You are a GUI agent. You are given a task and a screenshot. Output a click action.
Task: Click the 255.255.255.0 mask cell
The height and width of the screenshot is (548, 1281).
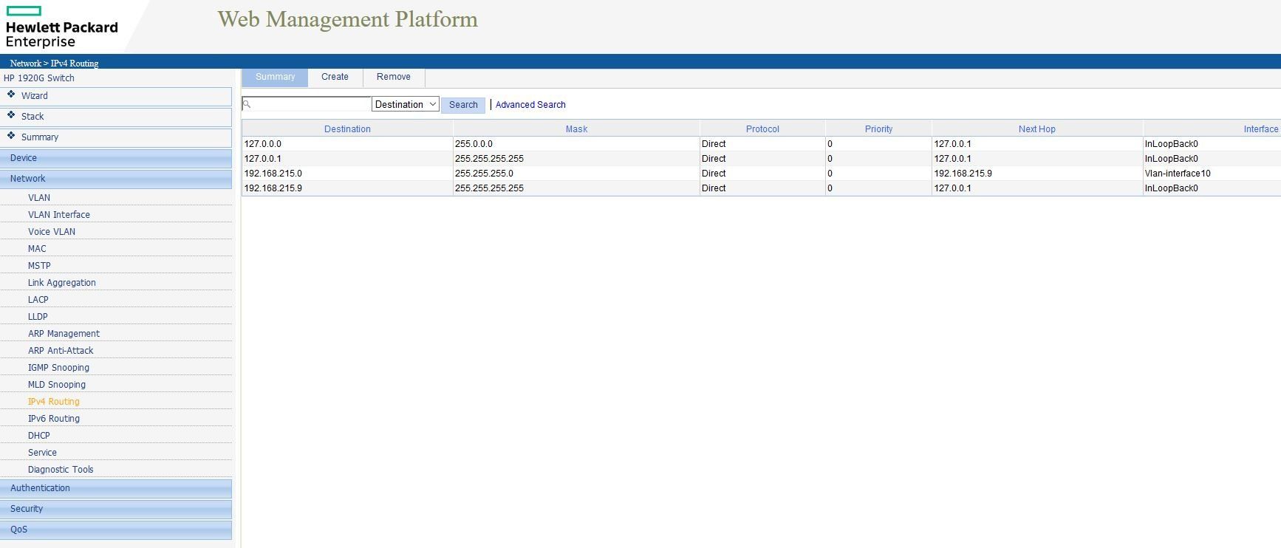click(576, 174)
